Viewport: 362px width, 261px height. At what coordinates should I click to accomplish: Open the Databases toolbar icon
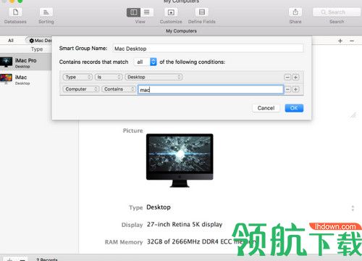[15, 12]
